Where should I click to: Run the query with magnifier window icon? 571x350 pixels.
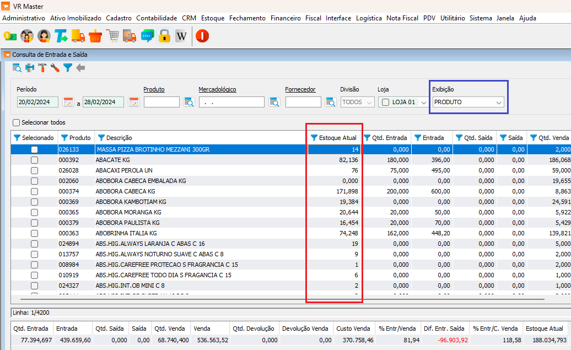[x=17, y=68]
